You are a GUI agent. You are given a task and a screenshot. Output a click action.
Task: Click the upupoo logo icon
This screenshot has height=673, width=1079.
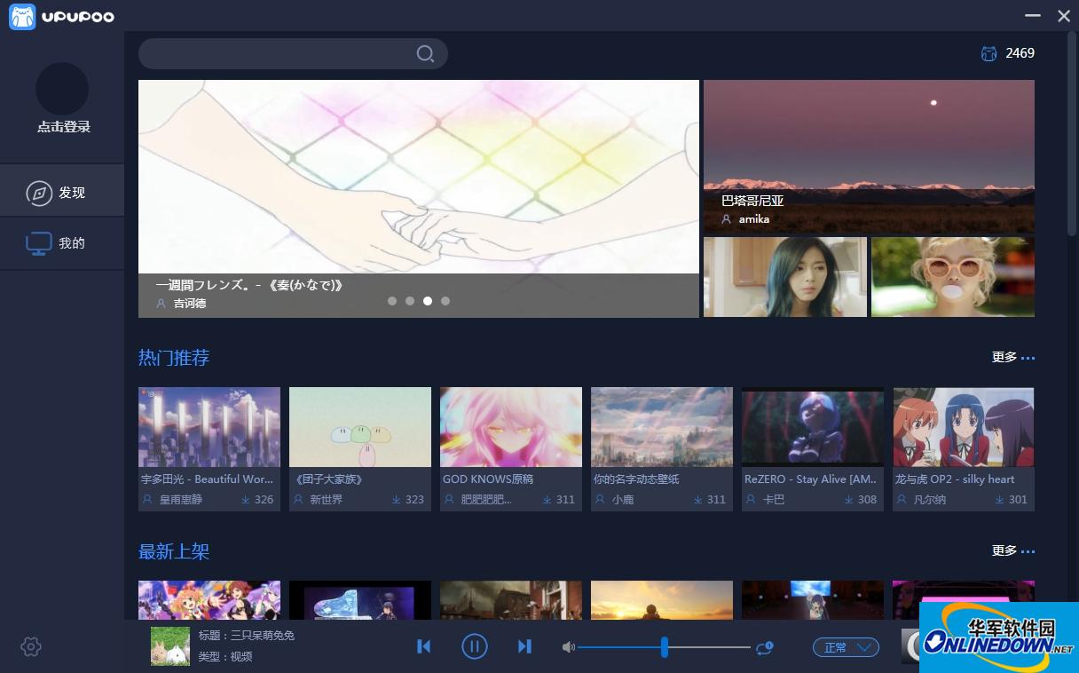pos(22,17)
